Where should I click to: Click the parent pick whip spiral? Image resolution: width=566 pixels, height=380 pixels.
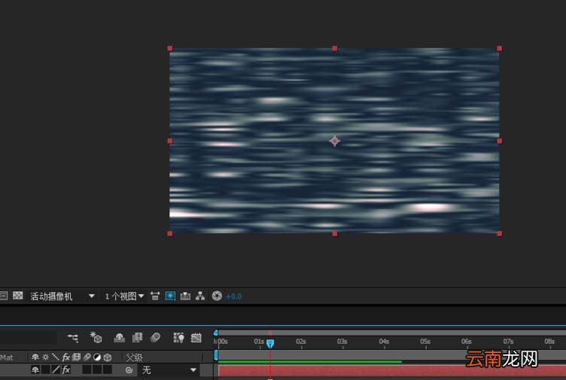click(129, 370)
